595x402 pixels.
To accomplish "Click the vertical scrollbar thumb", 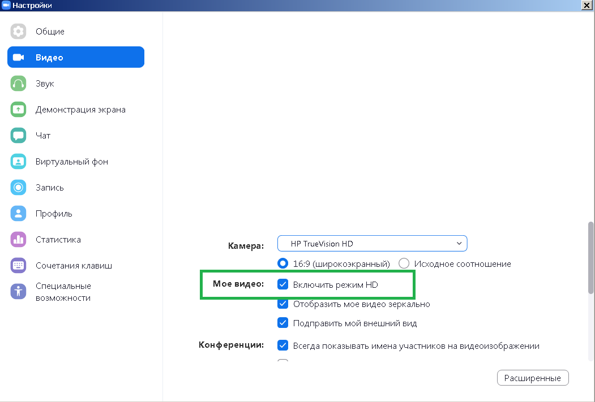I will point(590,257).
